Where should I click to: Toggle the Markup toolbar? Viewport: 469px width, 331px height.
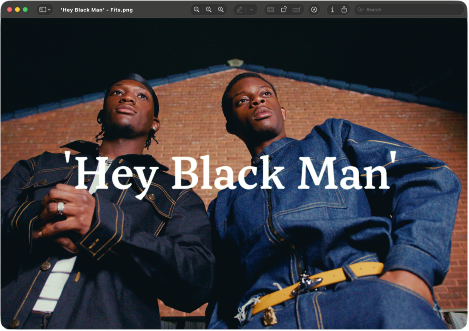point(314,10)
